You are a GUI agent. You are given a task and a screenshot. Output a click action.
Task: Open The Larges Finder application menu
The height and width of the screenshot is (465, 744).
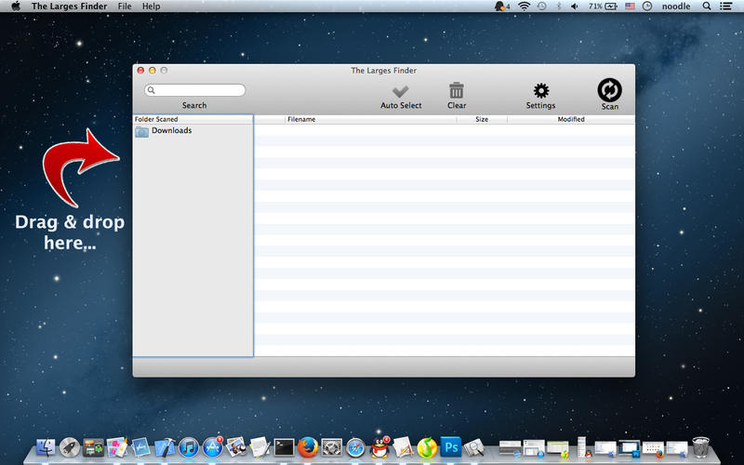click(x=69, y=7)
